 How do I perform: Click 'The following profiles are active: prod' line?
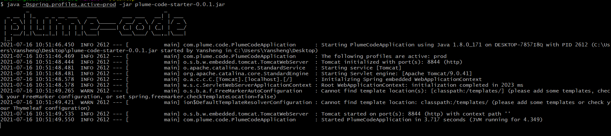tap(384, 56)
